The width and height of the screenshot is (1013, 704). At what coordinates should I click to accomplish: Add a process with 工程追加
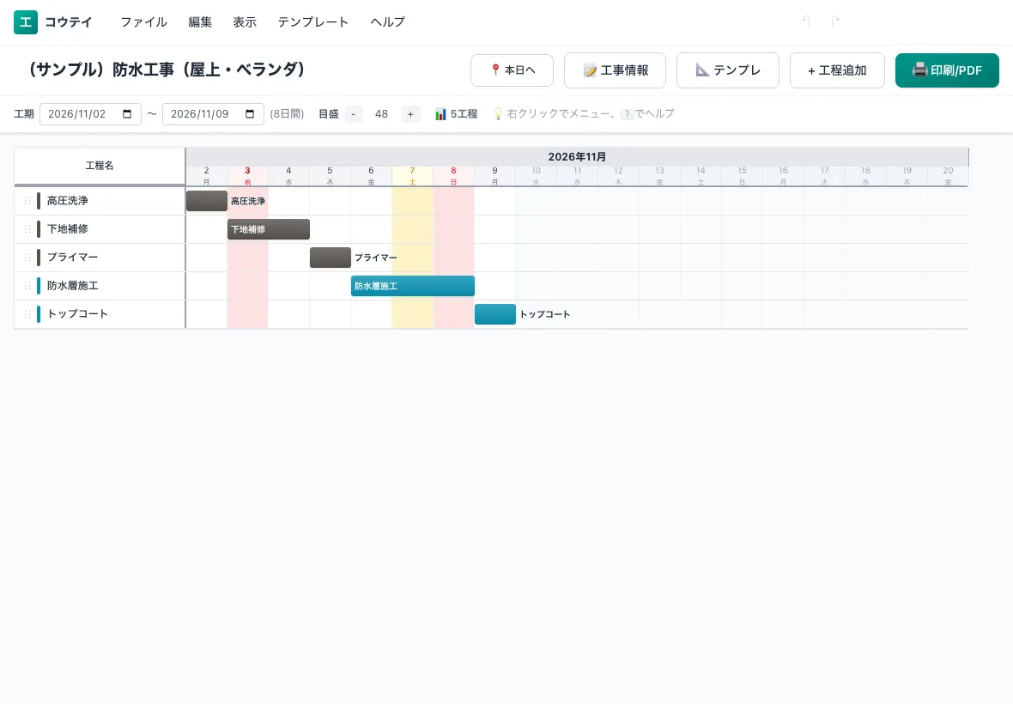(x=837, y=70)
